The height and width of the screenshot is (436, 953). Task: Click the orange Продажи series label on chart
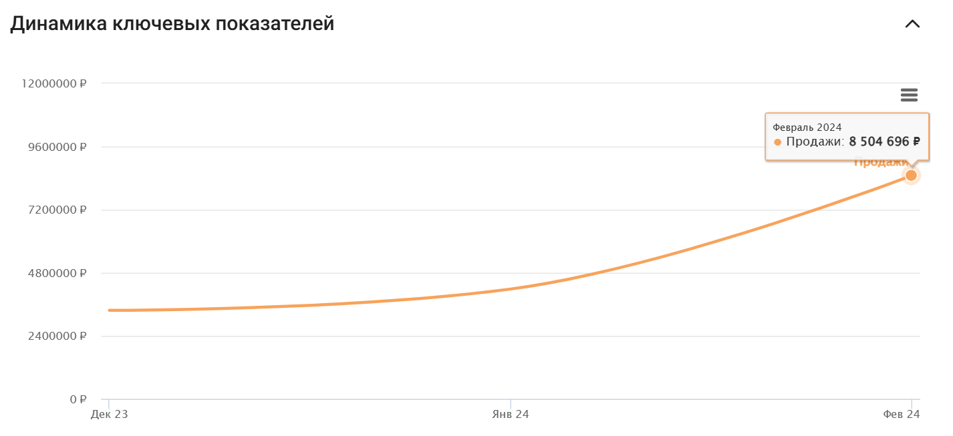tap(880, 162)
